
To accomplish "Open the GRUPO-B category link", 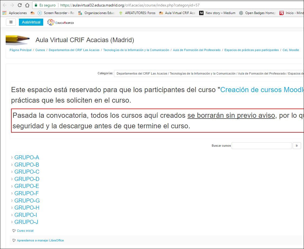I will [x=27, y=165].
